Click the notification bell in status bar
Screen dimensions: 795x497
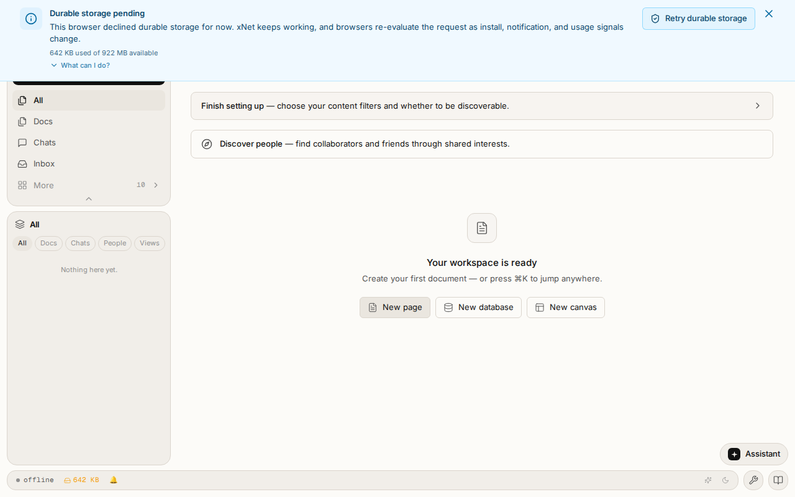(x=114, y=480)
